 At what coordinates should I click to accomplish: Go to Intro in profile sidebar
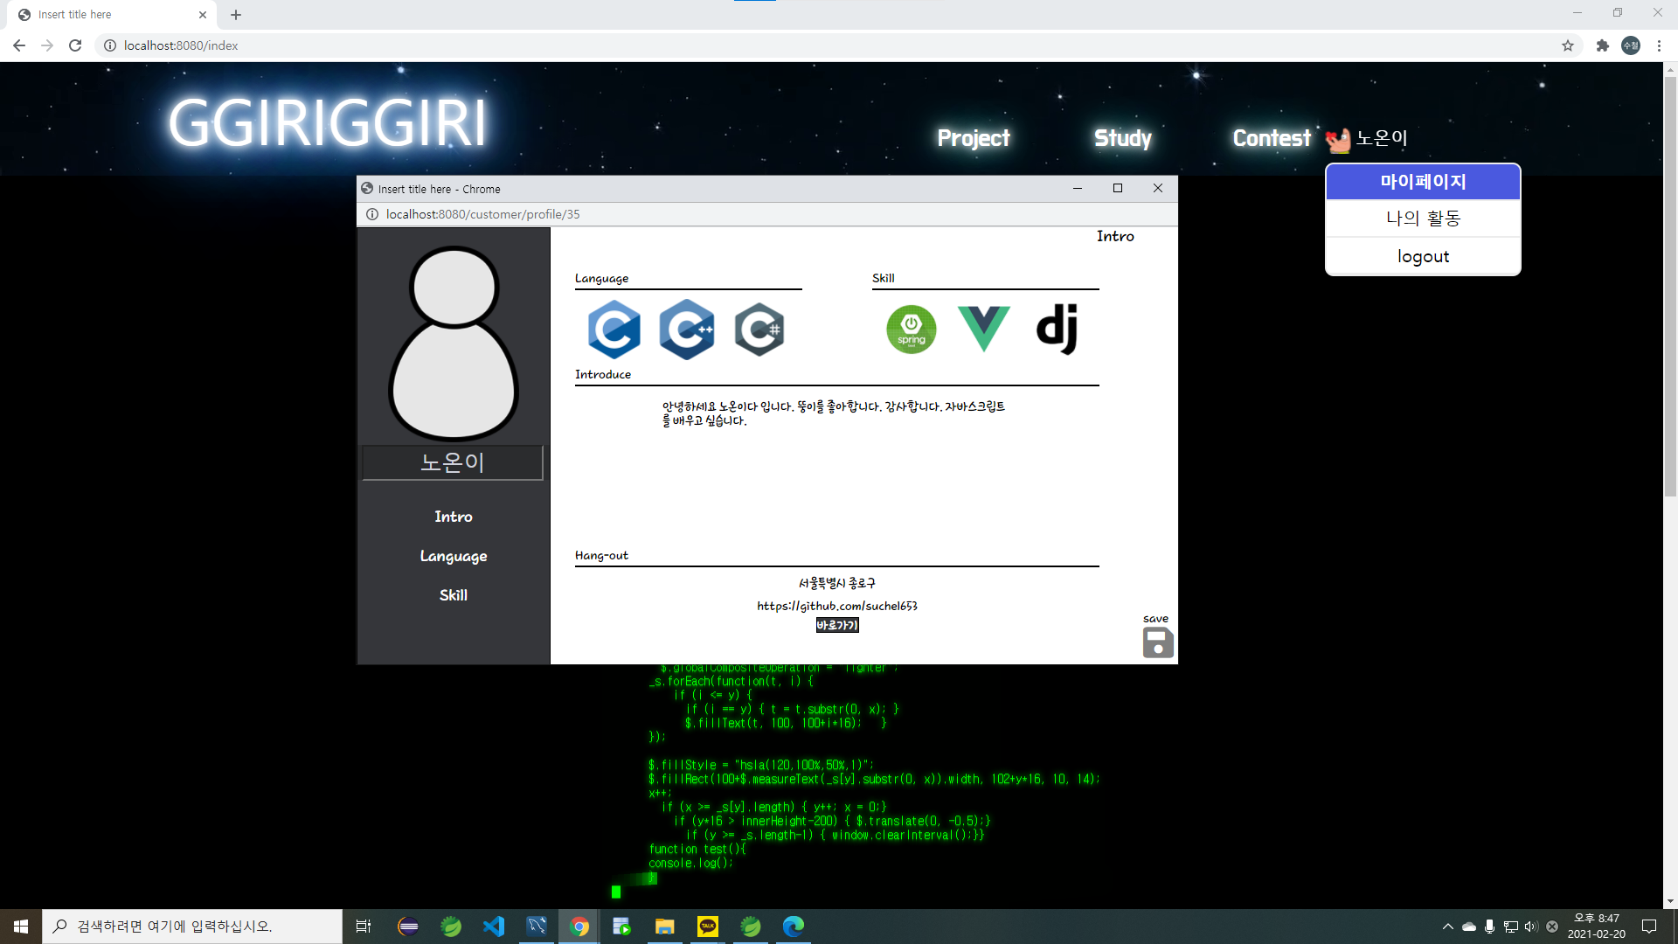(454, 517)
